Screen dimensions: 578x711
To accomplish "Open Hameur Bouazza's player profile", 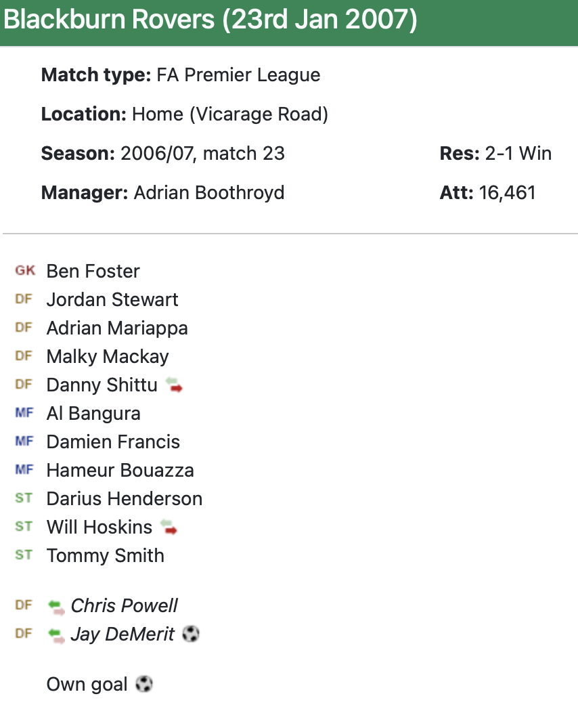I will (x=120, y=471).
